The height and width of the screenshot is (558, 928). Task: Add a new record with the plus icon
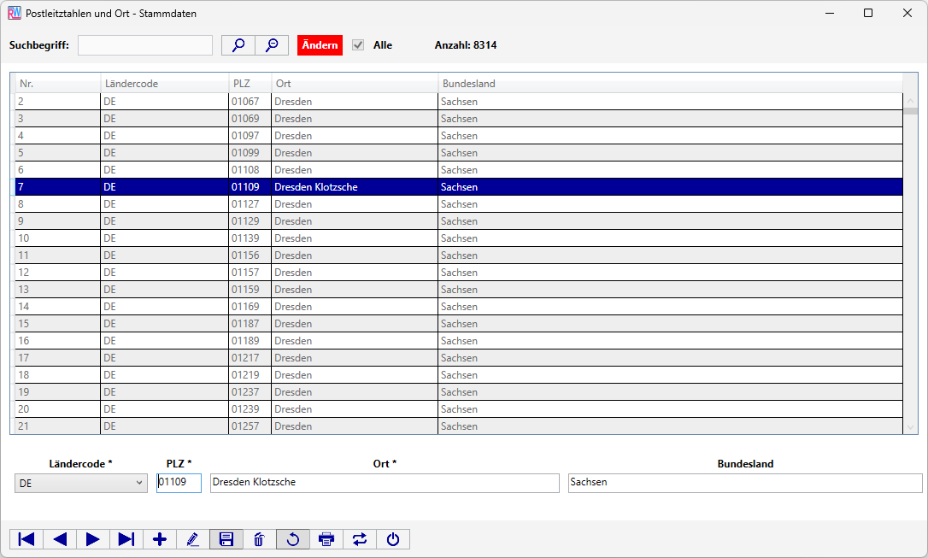point(160,539)
